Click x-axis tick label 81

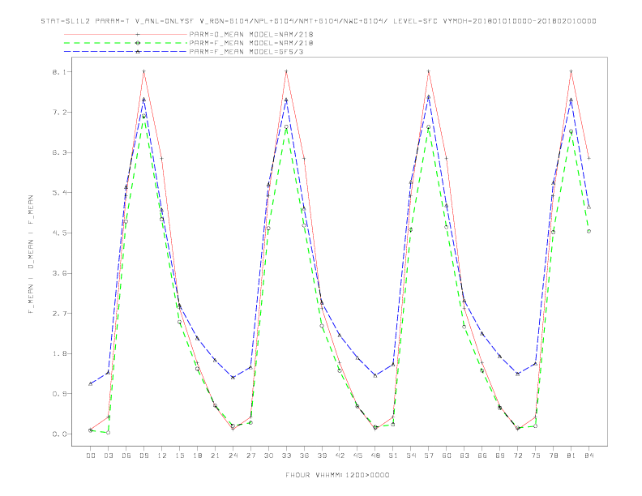[x=571, y=455]
